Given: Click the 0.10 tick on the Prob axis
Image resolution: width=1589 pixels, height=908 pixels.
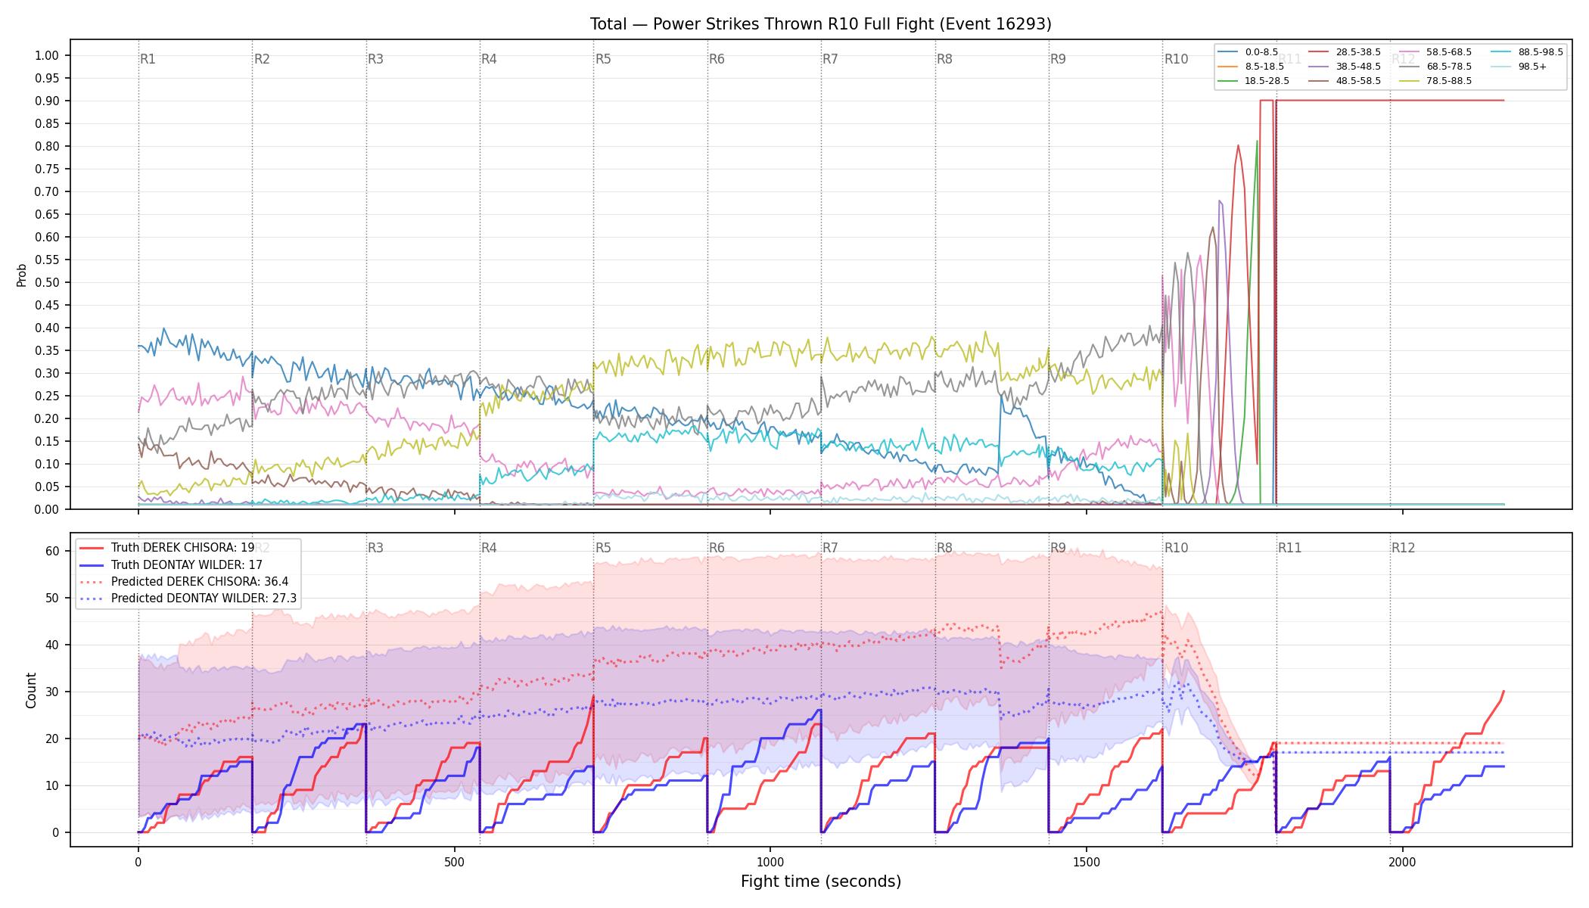Looking at the screenshot, I should [x=47, y=464].
